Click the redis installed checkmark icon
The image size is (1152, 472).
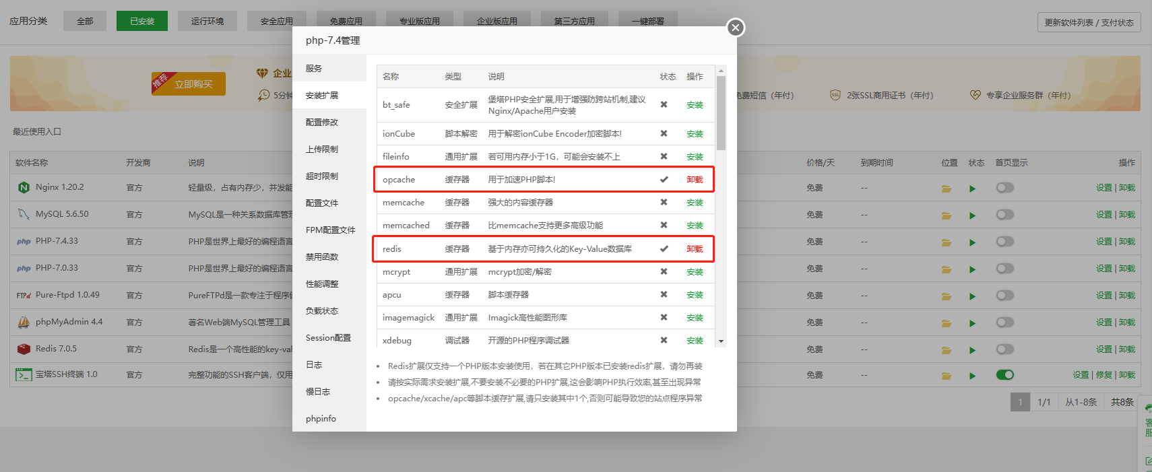(x=664, y=249)
